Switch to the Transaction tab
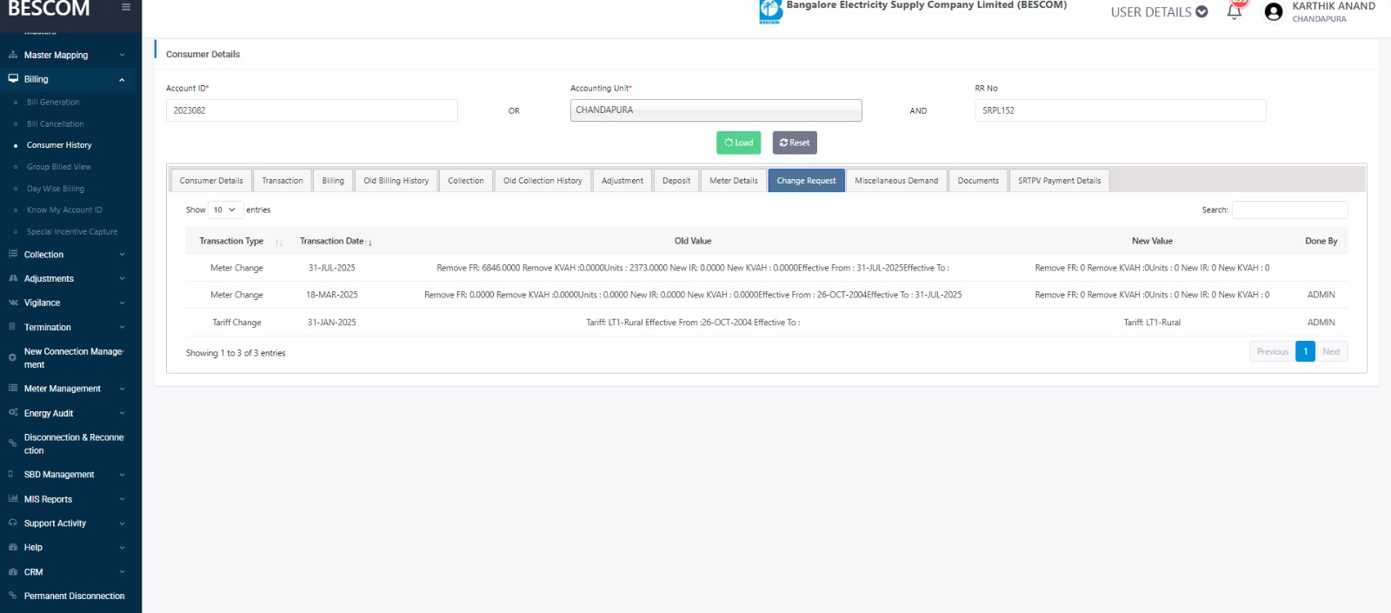This screenshot has height=613, width=1391. [x=283, y=181]
